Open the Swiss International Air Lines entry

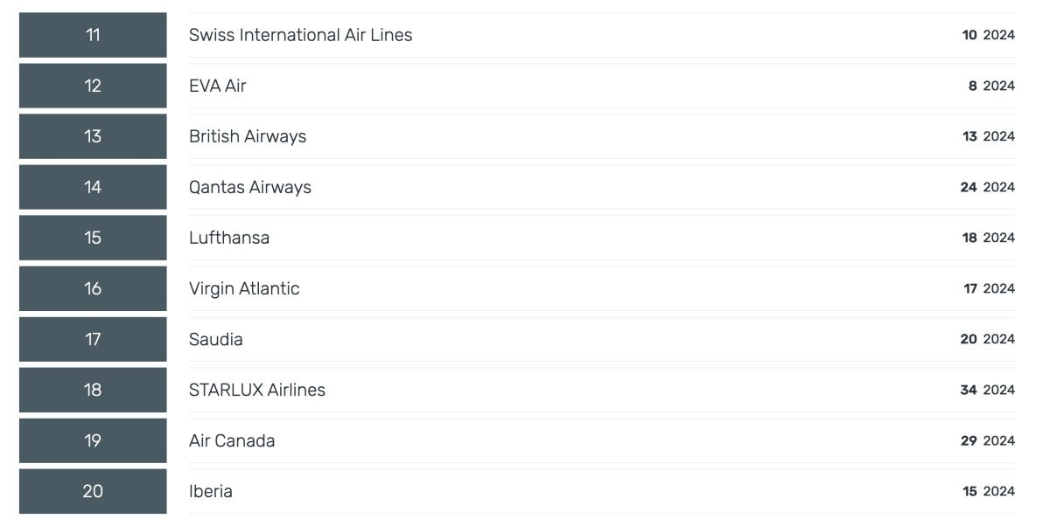(300, 35)
